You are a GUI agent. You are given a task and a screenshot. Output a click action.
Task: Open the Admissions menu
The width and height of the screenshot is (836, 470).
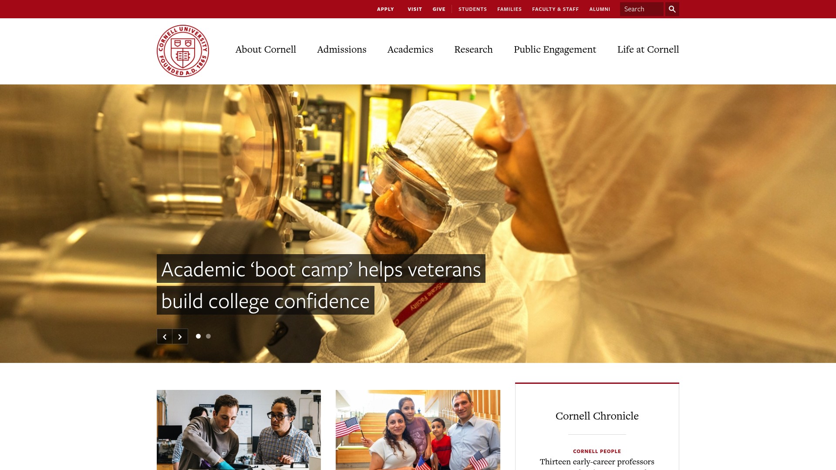342,50
